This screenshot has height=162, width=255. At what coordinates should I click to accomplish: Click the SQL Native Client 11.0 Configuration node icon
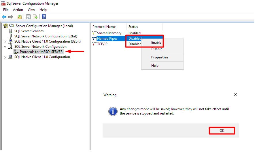[11, 57]
